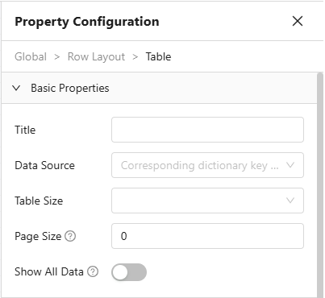Click the Table Size label text
This screenshot has height=298, width=325.
pos(39,201)
